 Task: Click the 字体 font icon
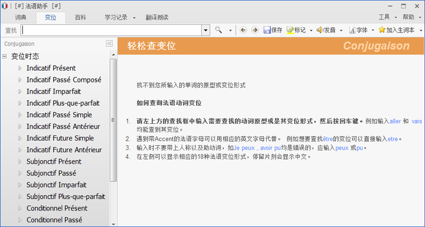352,30
